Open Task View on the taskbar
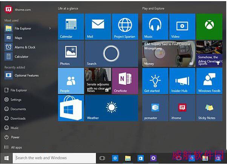The height and width of the screenshot is (164, 227). 102,158
